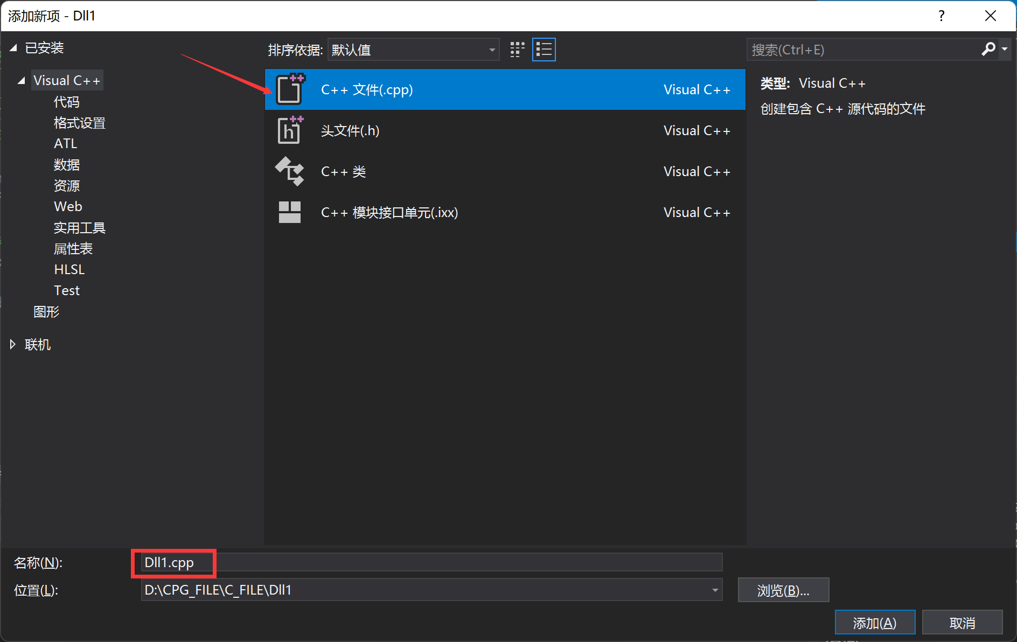
Task: Select the 图形 category
Action: pos(46,312)
